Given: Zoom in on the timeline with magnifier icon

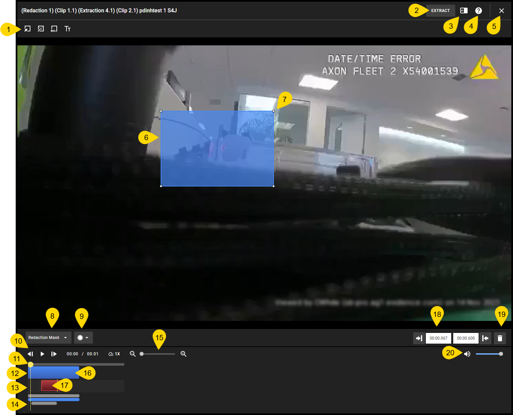Looking at the screenshot, I should pos(183,354).
